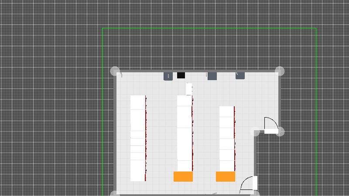Image resolution: width=349 pixels, height=196 pixels.
Task: Click inner wall corner left of upper door
Action: (x=256, y=131)
